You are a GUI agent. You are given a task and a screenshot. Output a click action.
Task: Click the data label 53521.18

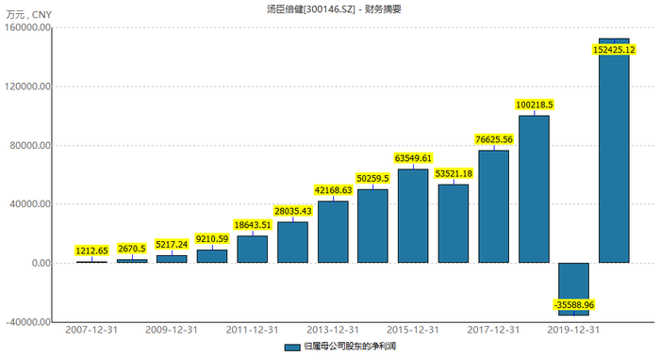pos(454,173)
